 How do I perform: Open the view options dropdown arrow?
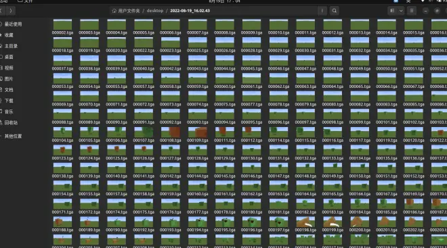coord(401,11)
